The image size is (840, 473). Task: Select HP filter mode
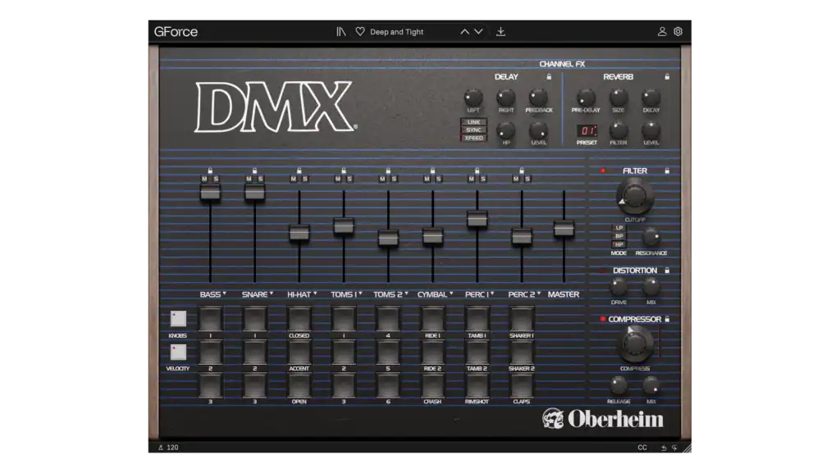(x=619, y=244)
